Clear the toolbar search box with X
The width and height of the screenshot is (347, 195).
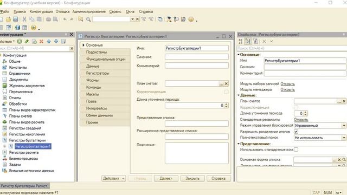point(137,19)
